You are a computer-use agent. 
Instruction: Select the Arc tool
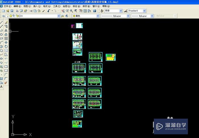click(x=1, y=42)
